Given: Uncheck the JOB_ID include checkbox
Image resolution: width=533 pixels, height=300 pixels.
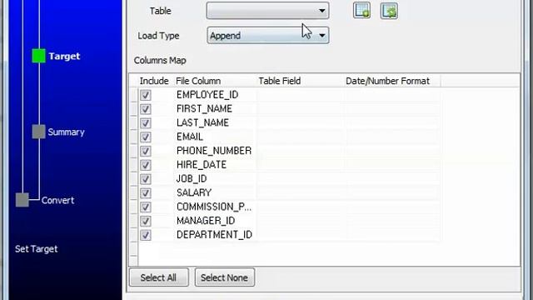Looking at the screenshot, I should point(146,179).
